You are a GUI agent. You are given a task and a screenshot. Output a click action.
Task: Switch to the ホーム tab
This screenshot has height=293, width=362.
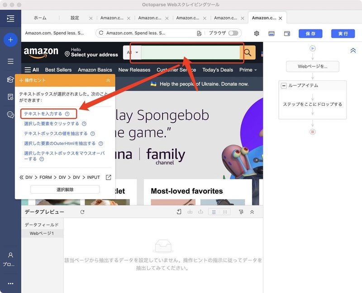39,18
